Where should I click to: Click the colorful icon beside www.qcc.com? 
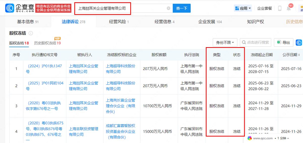coord(249,138)
